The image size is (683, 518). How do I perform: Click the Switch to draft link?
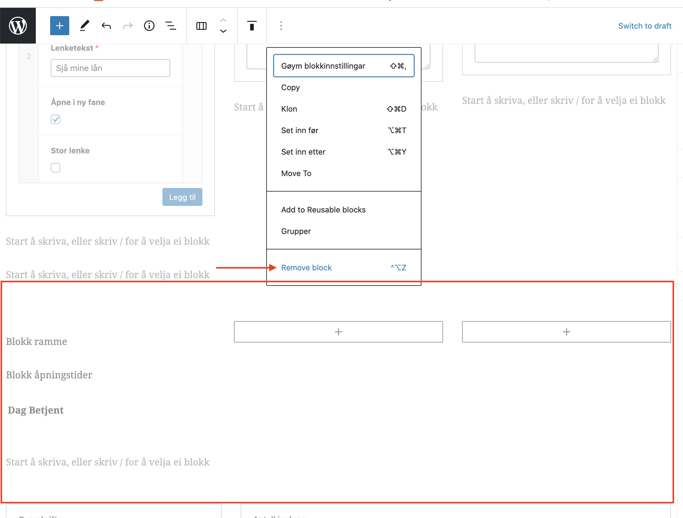[644, 26]
